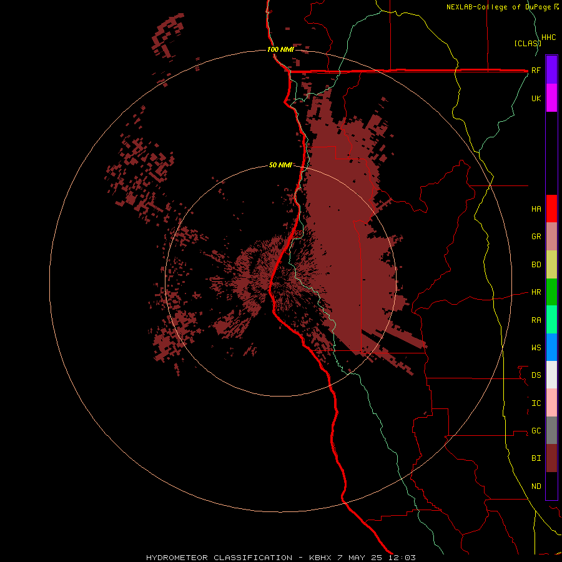Screen dimensions: 562x562
Task: Click the WS blue legend swatch
Action: click(551, 347)
